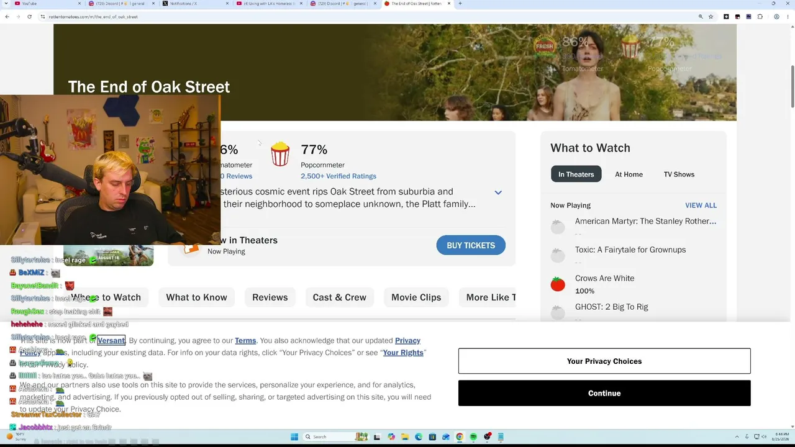Expand the movie synopsis chevron

click(498, 192)
